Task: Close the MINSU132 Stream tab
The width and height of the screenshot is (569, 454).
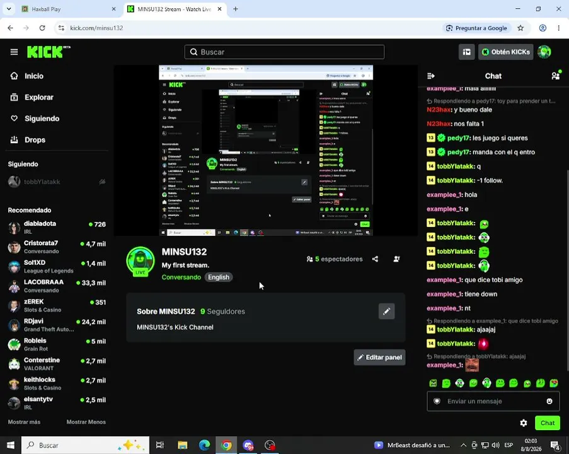Action: click(219, 9)
